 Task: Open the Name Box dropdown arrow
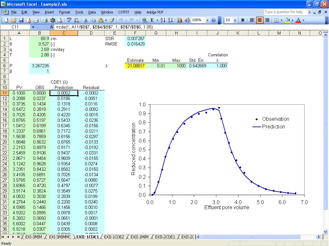point(33,27)
